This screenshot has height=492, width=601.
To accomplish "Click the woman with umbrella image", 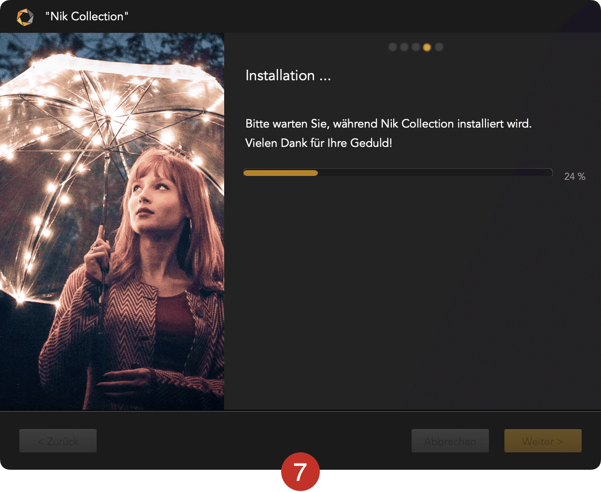I will tap(112, 221).
